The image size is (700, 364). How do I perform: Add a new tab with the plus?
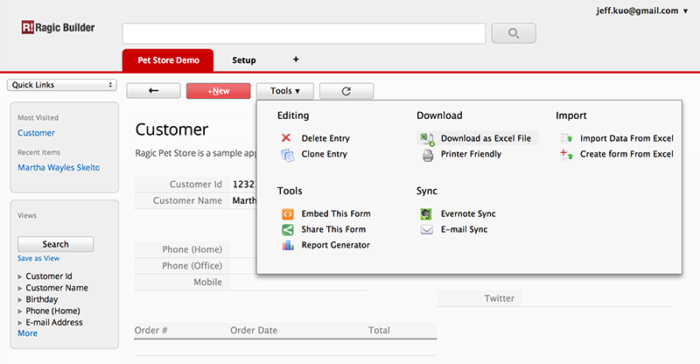296,59
